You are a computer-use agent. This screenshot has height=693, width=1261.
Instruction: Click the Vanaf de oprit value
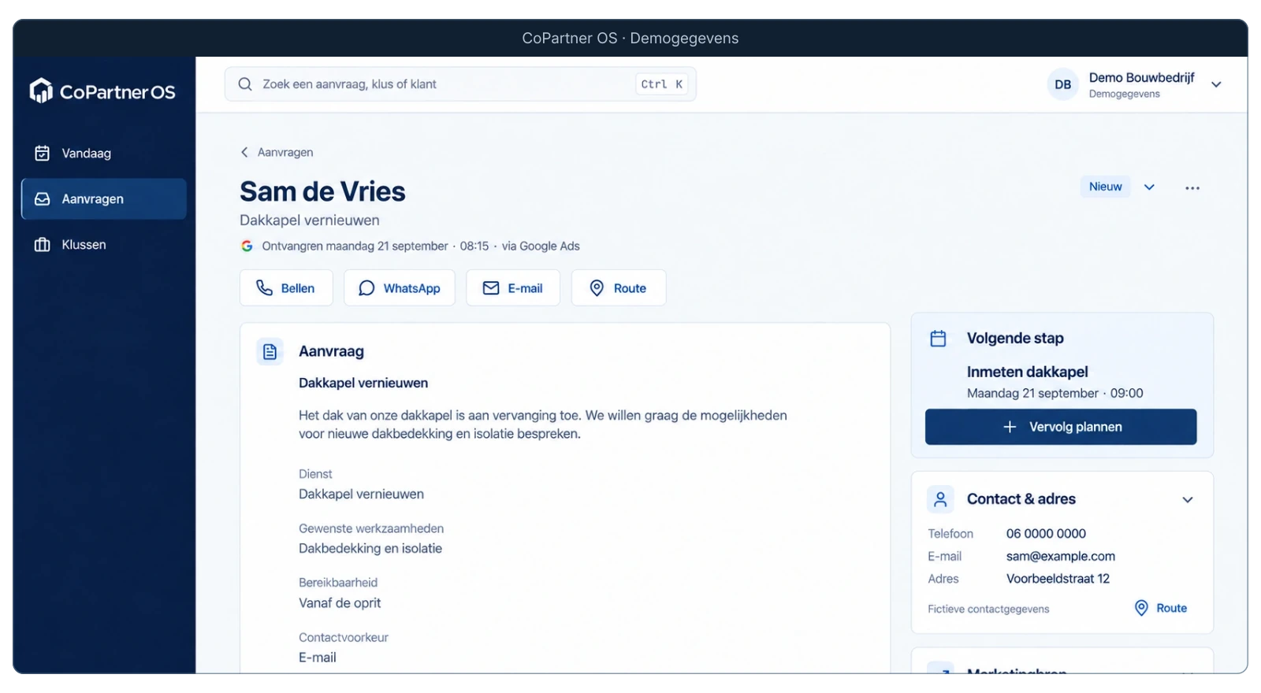click(340, 602)
